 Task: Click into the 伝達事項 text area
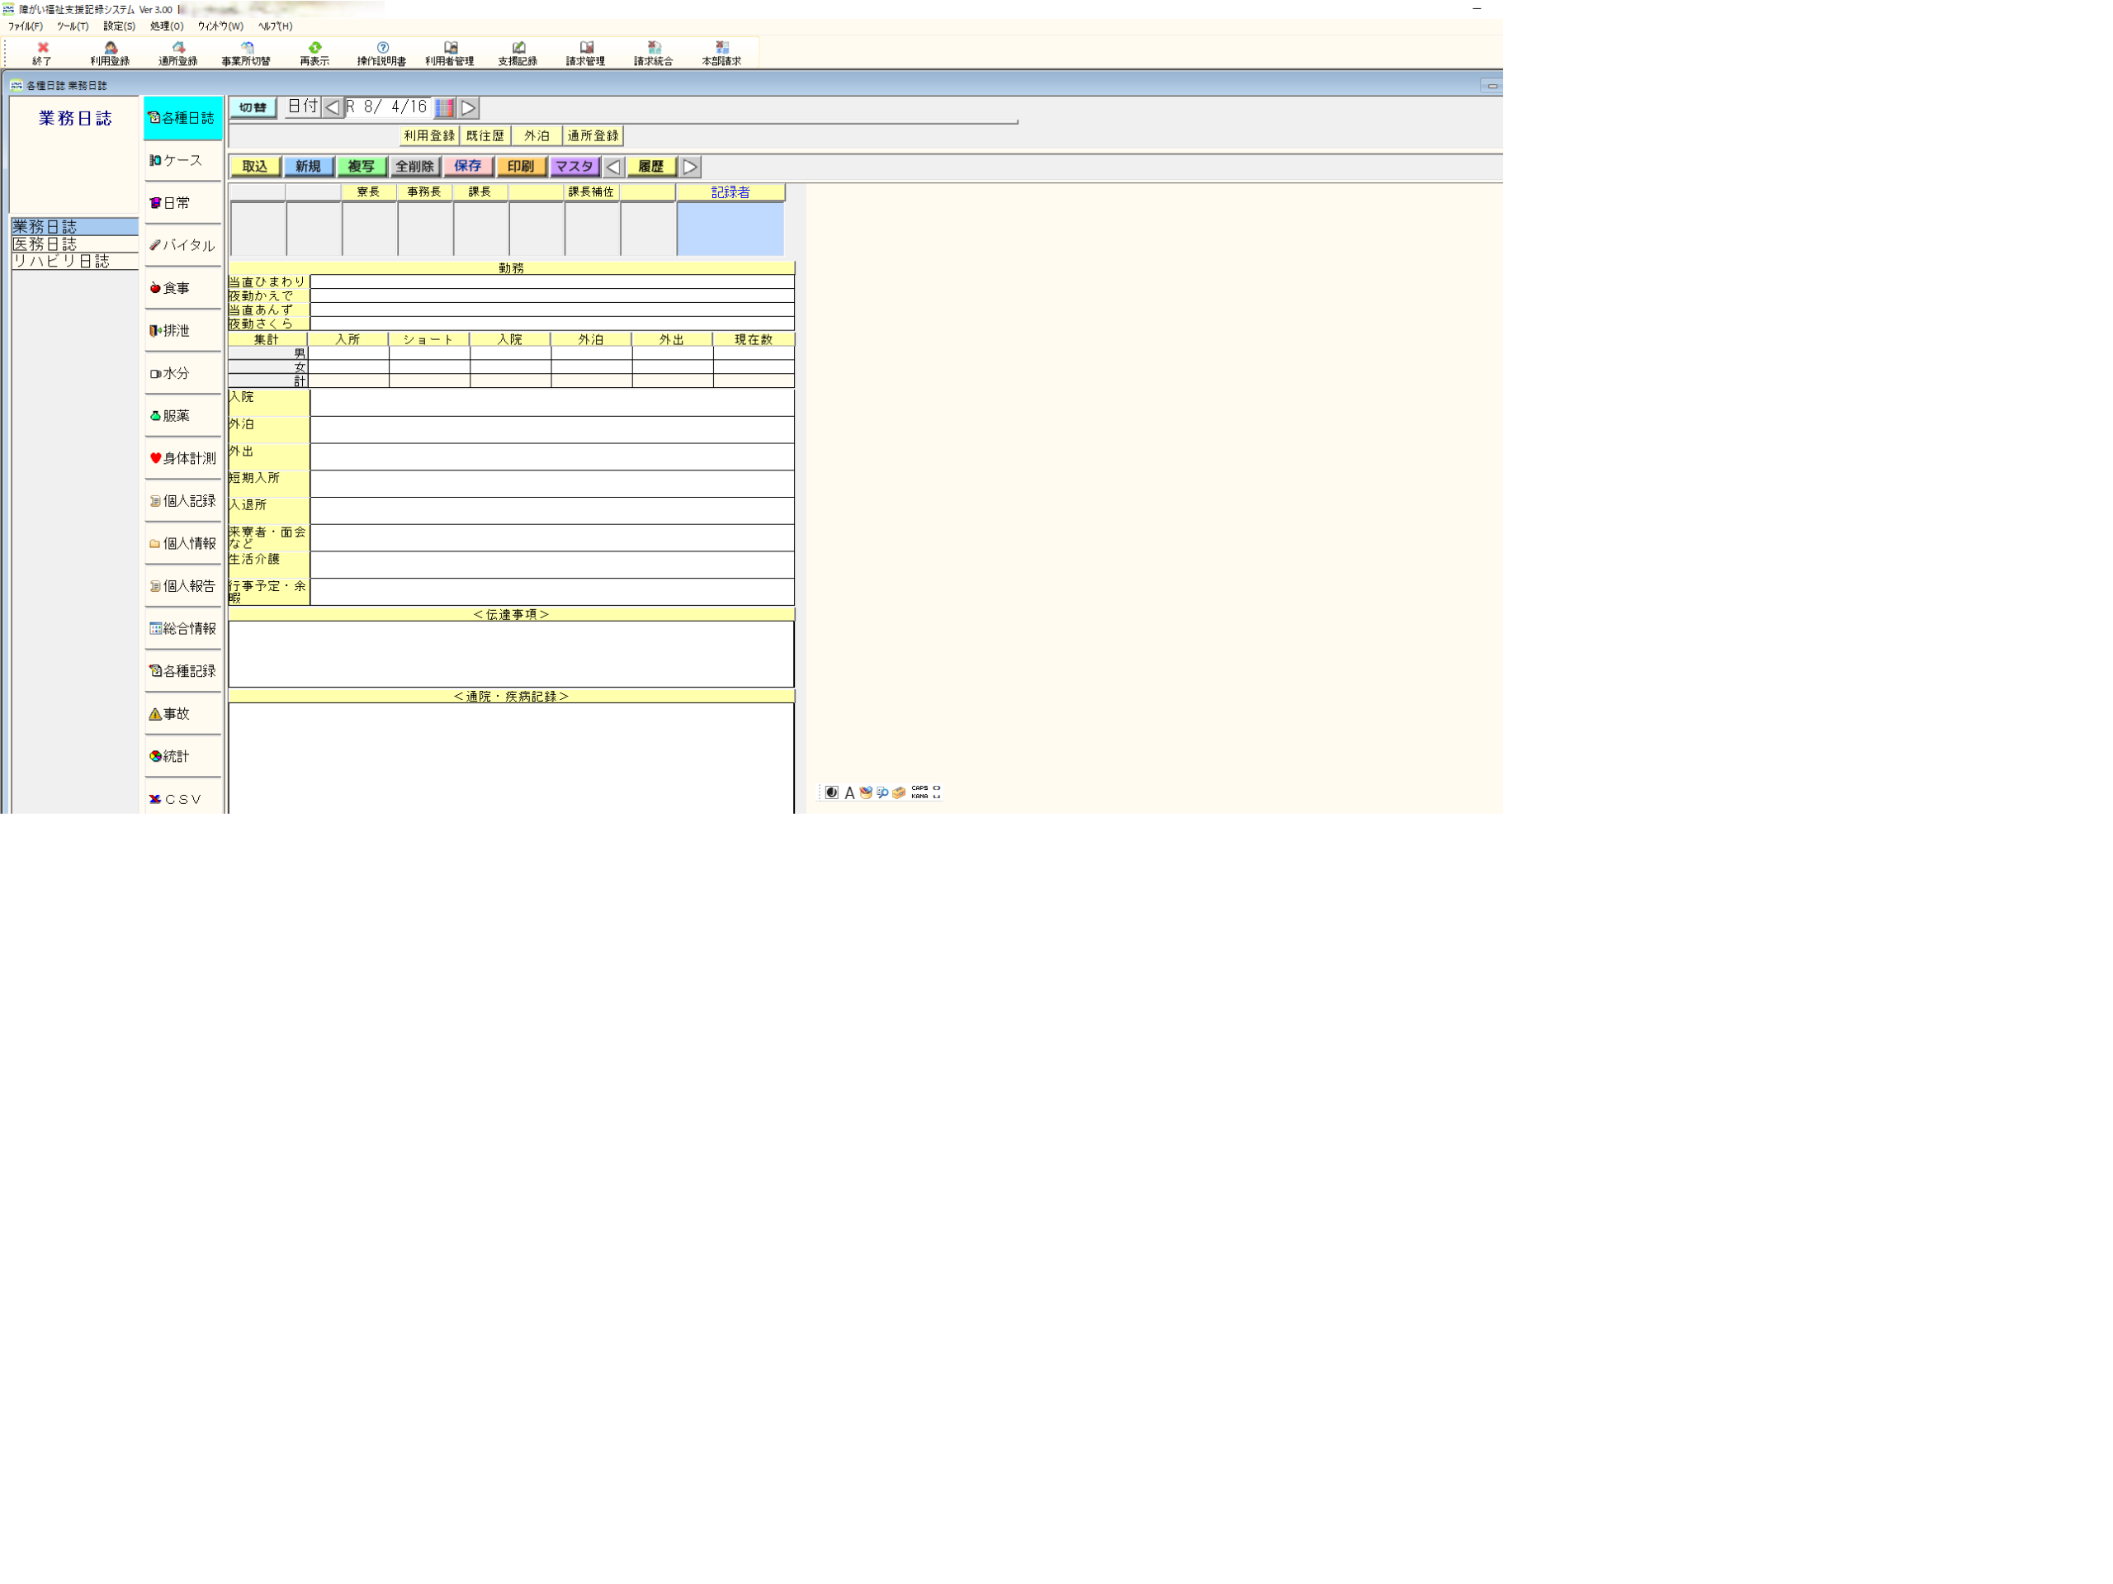click(x=510, y=654)
